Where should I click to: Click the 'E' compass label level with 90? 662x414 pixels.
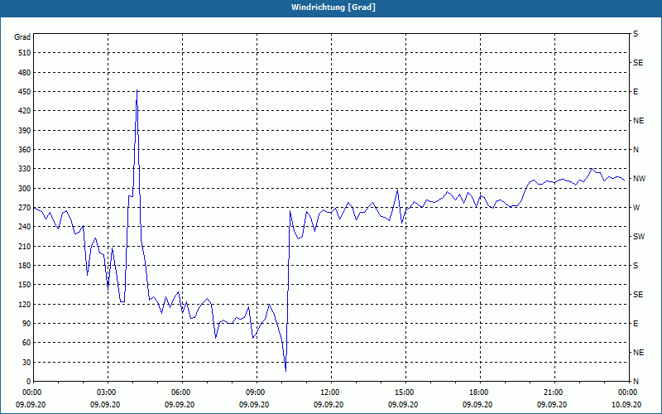[x=636, y=324]
